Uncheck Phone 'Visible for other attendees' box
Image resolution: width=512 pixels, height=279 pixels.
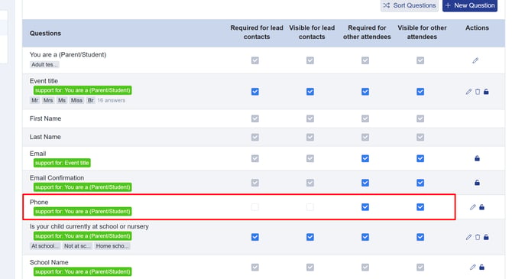pos(420,207)
